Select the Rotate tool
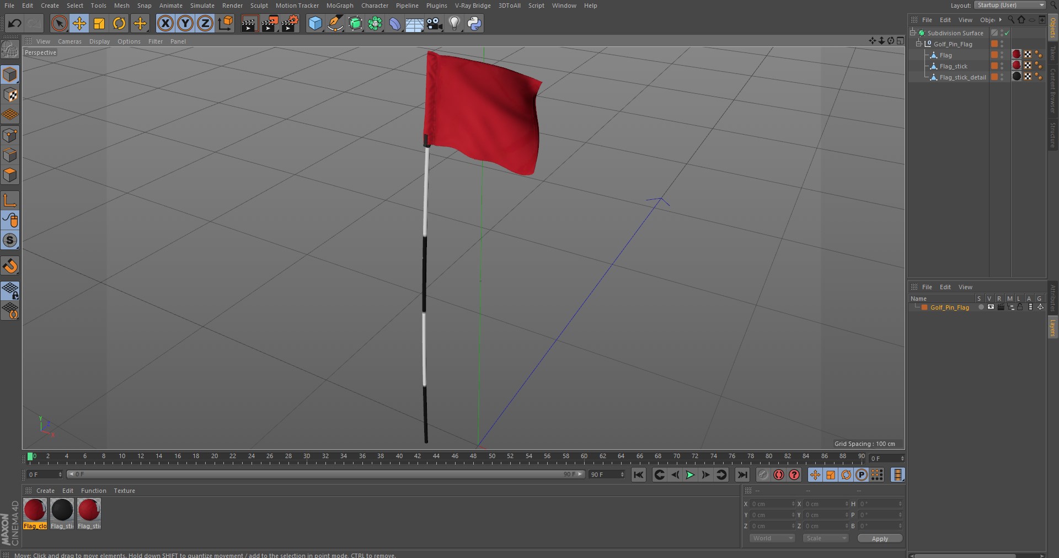 (119, 23)
